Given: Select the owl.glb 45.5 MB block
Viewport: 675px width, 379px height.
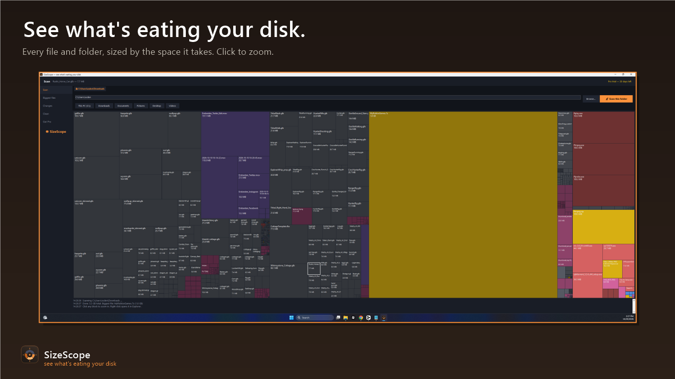Looking at the screenshot, I should click(x=181, y=159).
